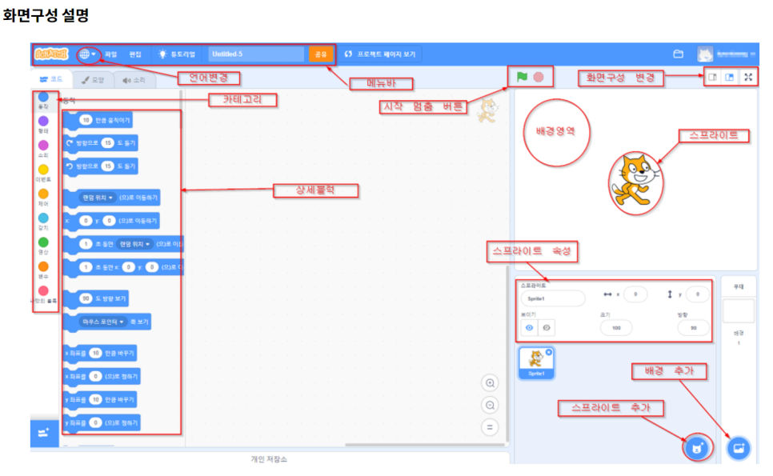Zoom in the code workspace

[490, 383]
